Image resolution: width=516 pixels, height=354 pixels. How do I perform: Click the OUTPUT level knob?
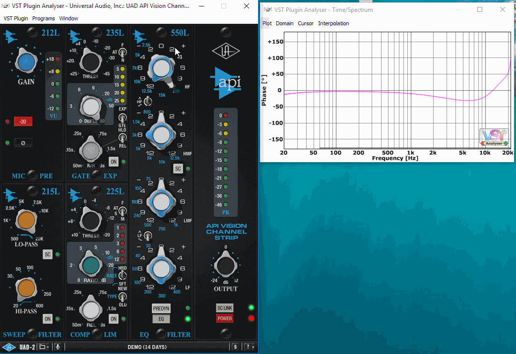pyautogui.click(x=226, y=265)
